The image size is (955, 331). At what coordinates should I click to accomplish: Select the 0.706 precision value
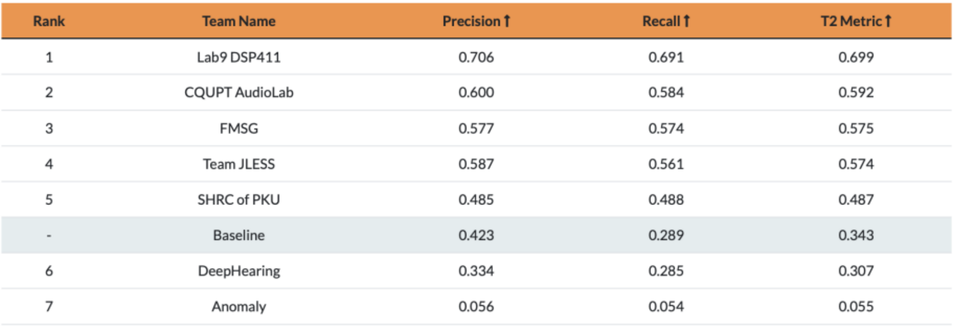(476, 57)
